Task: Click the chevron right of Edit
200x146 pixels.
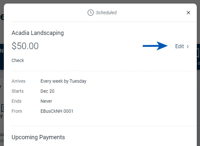Action: (188, 47)
